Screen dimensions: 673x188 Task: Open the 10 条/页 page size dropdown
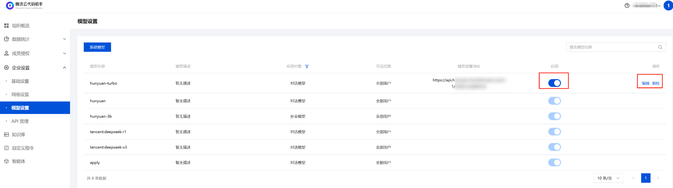pos(609,178)
